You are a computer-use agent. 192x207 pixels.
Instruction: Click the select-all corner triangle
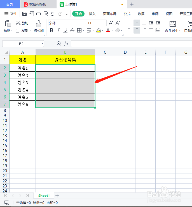(7, 53)
